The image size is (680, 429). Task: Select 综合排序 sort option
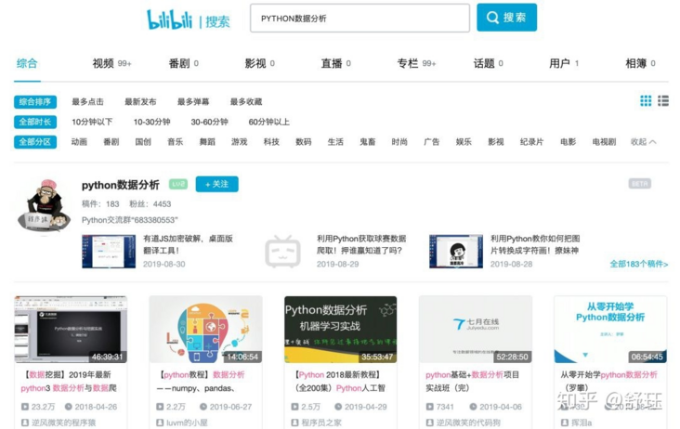[35, 102]
